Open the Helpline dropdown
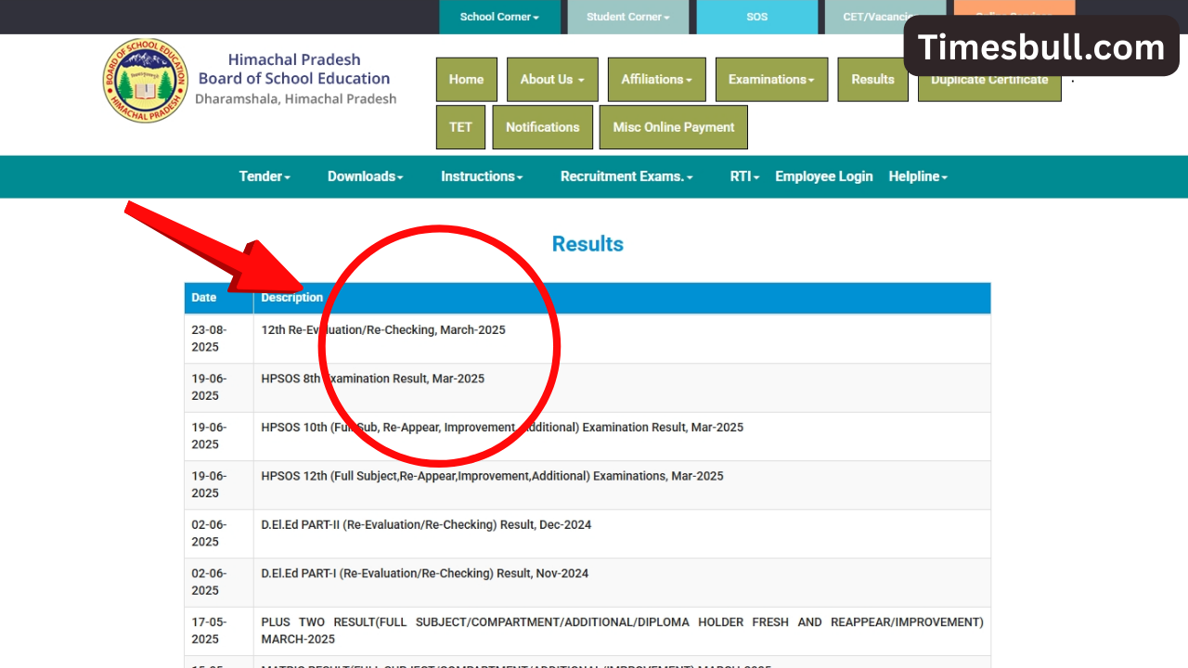 pyautogui.click(x=917, y=176)
